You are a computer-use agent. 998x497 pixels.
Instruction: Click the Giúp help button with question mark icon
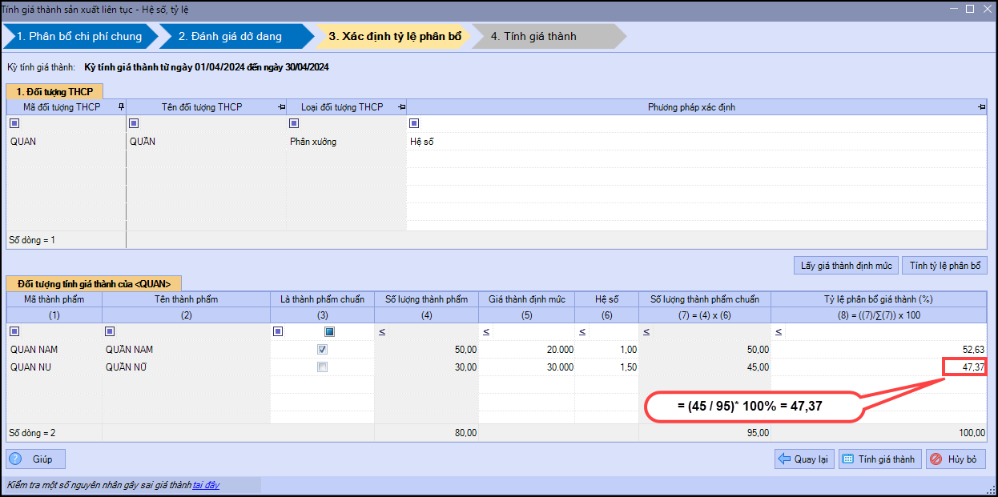pyautogui.click(x=35, y=459)
